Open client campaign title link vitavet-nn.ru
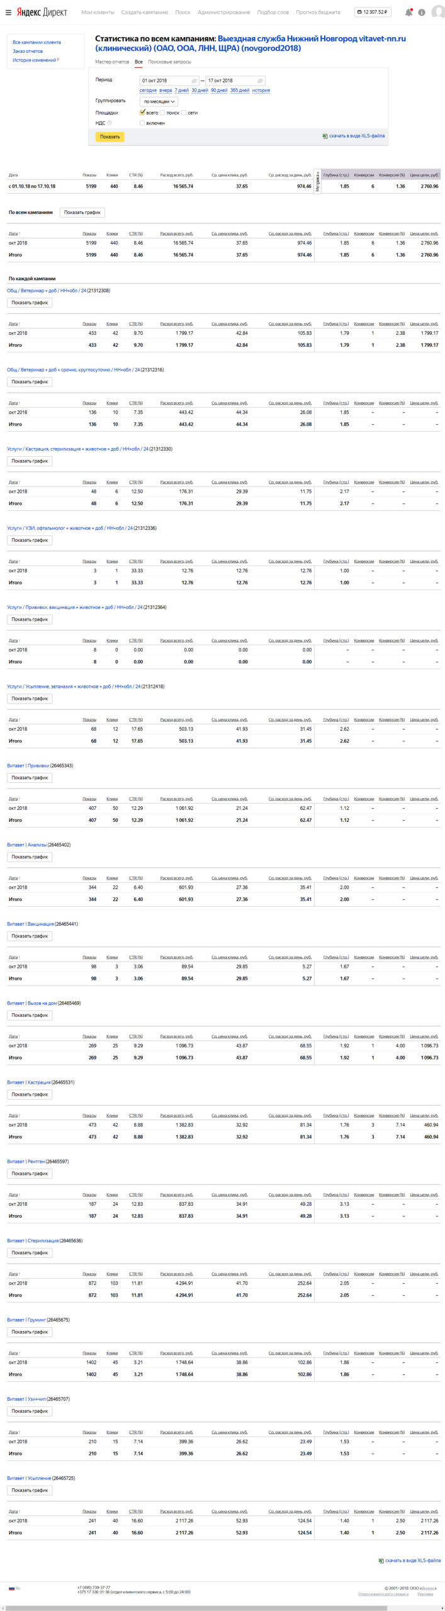445x1611 pixels. 251,43
